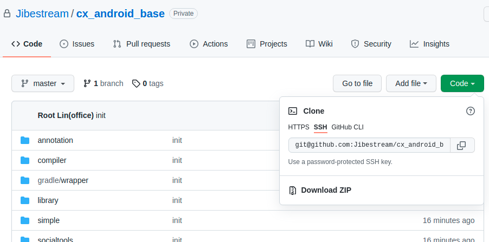Click the Download ZIP option
489x242 pixels.
[326, 190]
